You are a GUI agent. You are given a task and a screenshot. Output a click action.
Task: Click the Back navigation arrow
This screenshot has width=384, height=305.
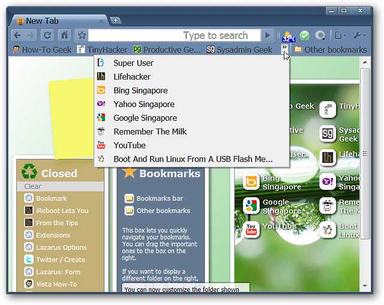[x=17, y=35]
